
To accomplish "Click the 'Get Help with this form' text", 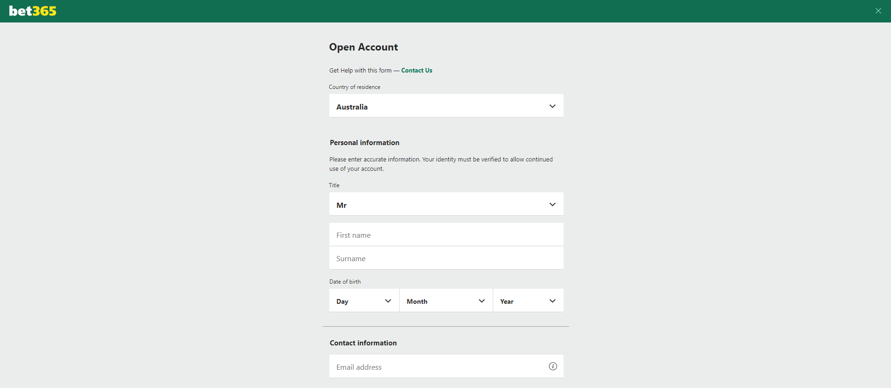I will tap(360, 71).
